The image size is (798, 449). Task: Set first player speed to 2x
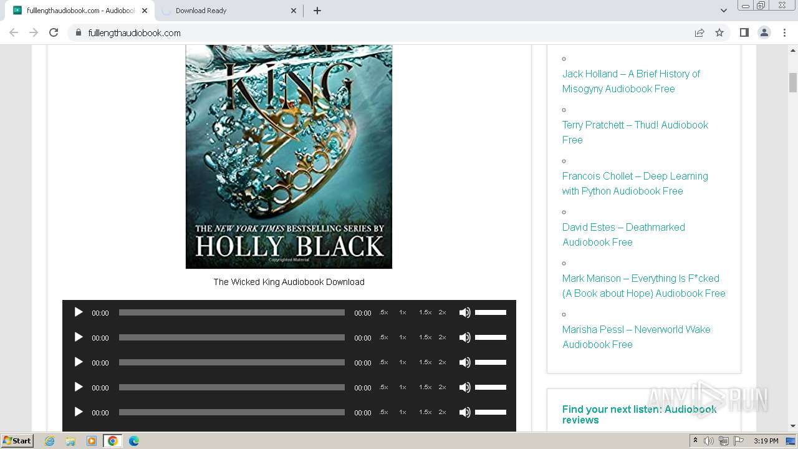(x=443, y=312)
